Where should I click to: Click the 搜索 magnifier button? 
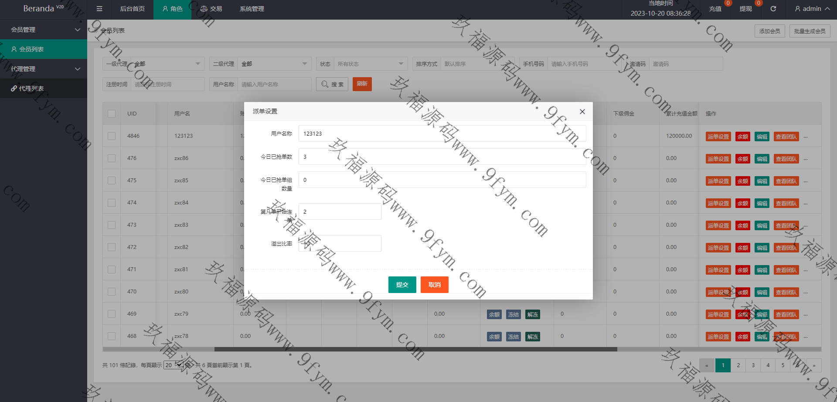tap(332, 84)
